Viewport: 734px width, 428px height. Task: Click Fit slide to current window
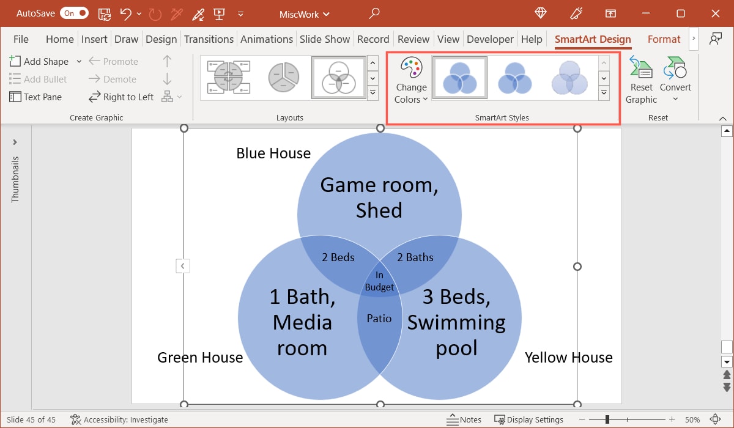pos(716,419)
